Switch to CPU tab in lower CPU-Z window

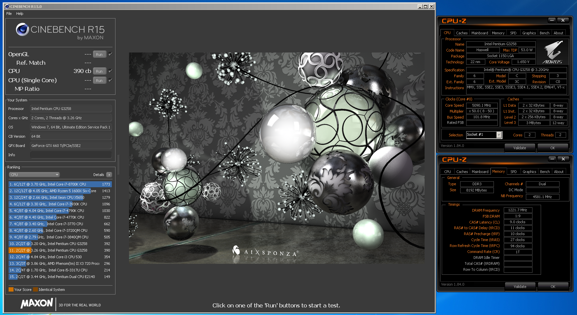pyautogui.click(x=447, y=172)
